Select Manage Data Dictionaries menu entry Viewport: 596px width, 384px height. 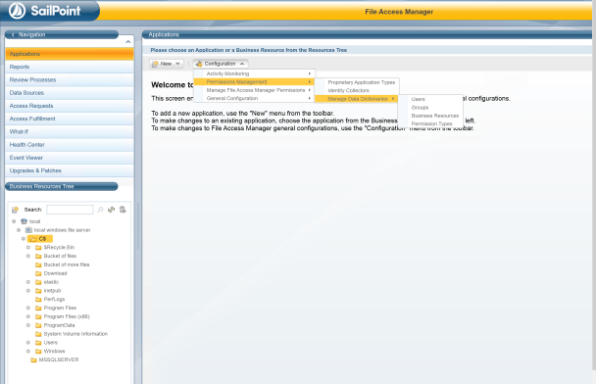point(357,99)
